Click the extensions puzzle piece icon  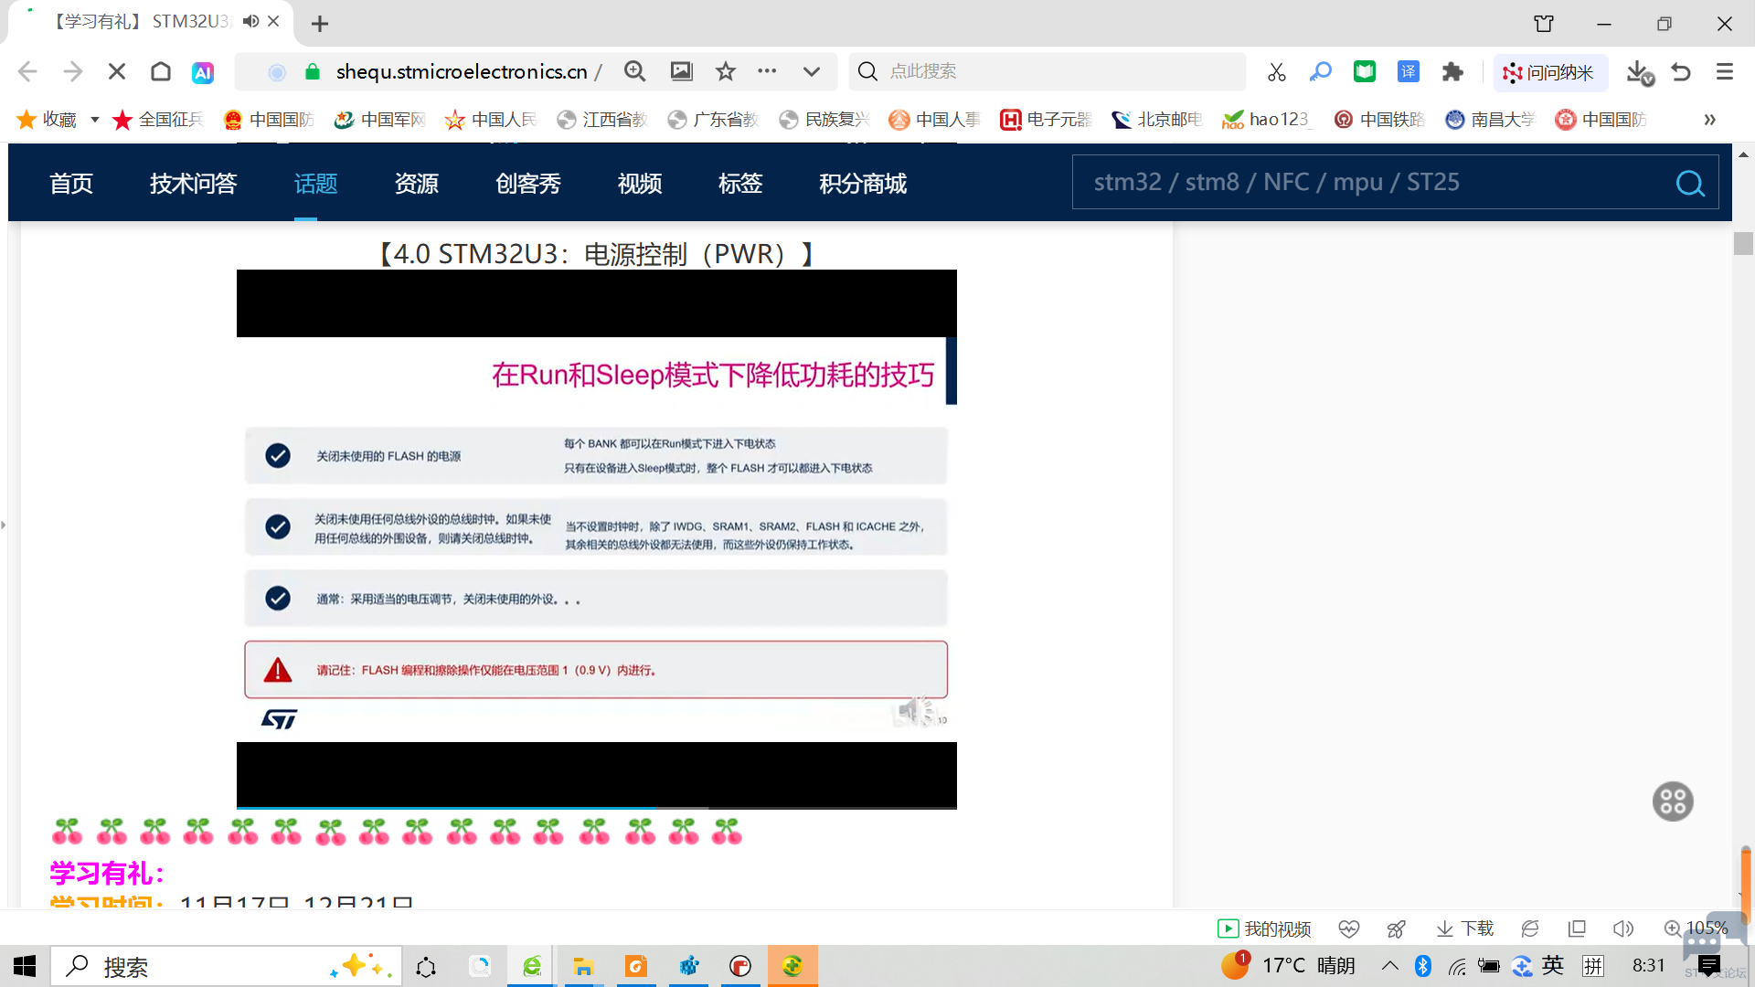pyautogui.click(x=1452, y=72)
